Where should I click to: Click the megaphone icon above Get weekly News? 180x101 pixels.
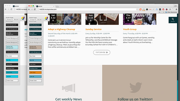(x=69, y=88)
